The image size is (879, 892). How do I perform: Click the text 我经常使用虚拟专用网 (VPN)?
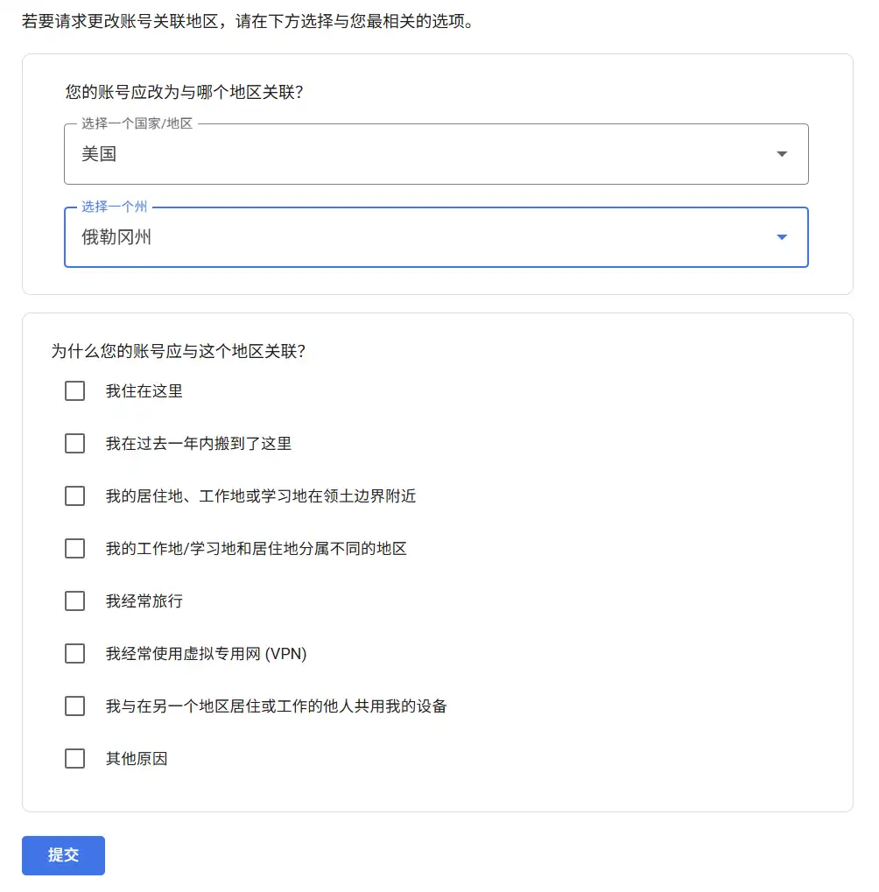(207, 654)
